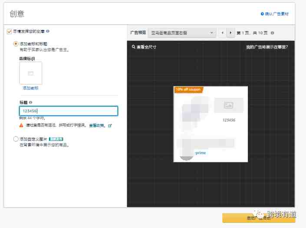
Task: Click the external link icon after 查看政策
Action: pyautogui.click(x=110, y=126)
